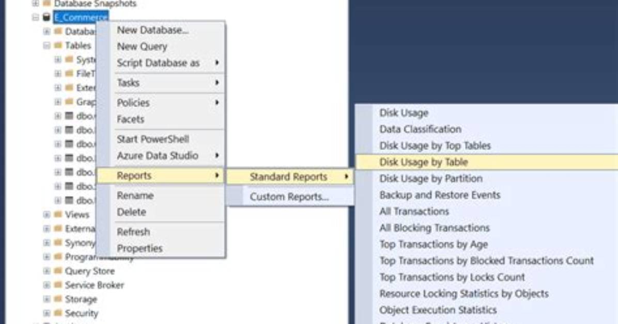Click the Database Snapshots folder icon
Image resolution: width=618 pixels, height=324 pixels.
tap(47, 4)
